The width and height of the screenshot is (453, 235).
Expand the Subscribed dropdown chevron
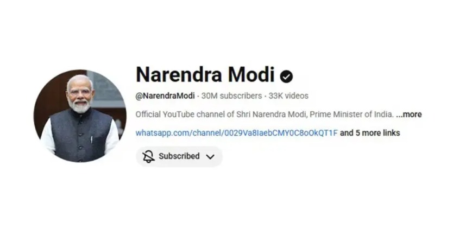pyautogui.click(x=210, y=156)
